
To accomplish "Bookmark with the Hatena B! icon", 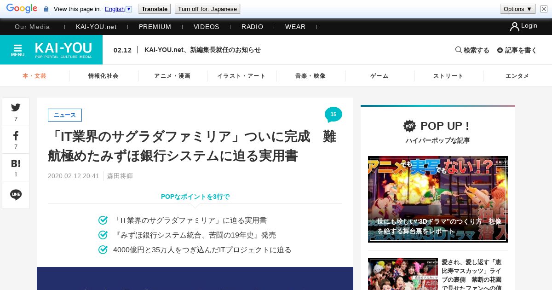I will pos(16,163).
